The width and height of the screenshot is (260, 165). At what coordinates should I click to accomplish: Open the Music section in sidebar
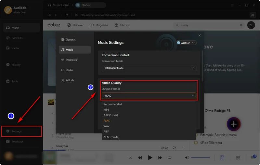[x=21, y=28]
